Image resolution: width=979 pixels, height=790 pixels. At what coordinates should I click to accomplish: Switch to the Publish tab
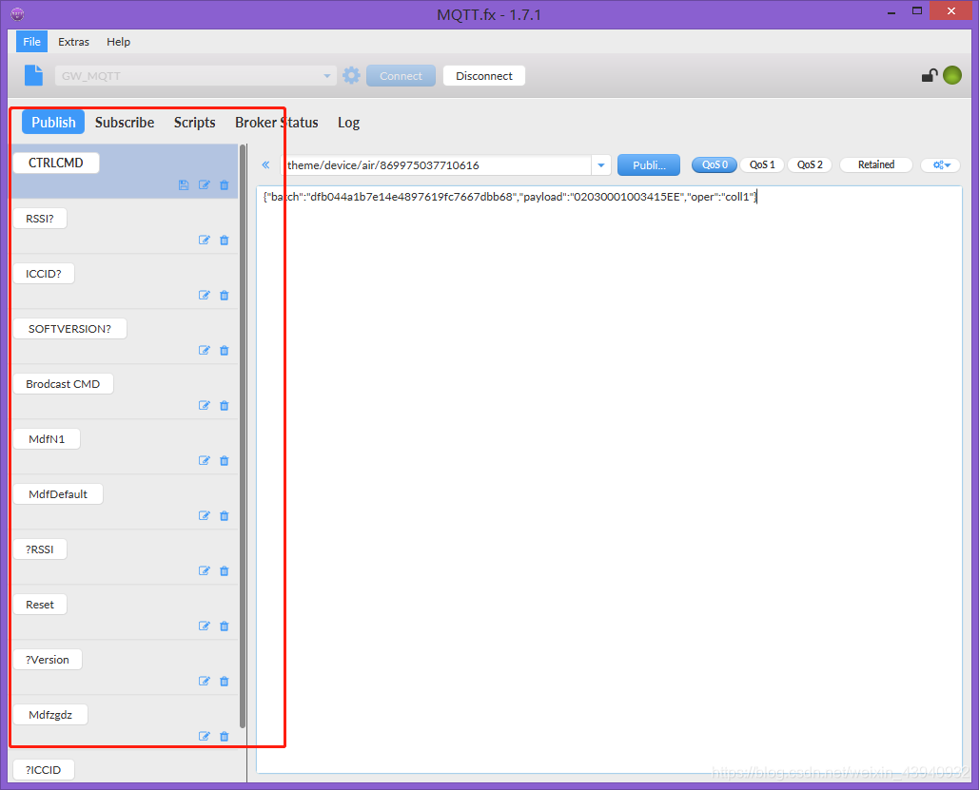(x=53, y=123)
